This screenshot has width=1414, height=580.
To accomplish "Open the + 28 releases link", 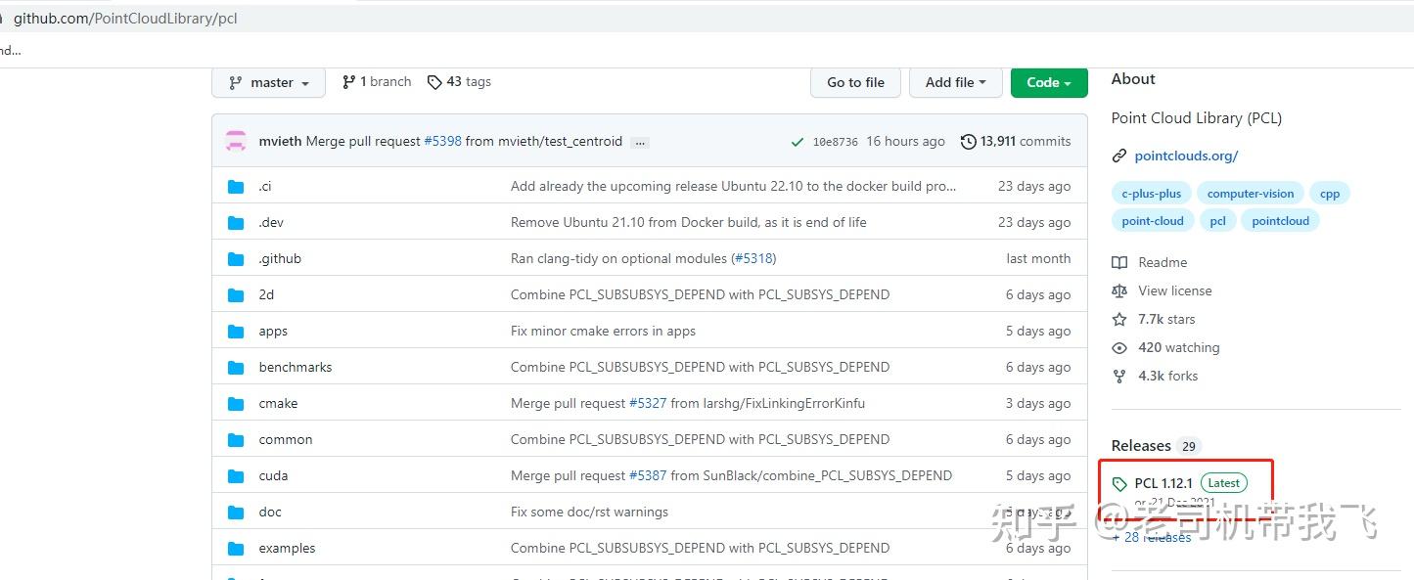I will (1151, 537).
